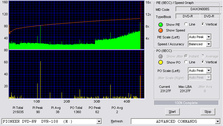Open PIE Scale (Left) dropdown arrow

[209, 37]
